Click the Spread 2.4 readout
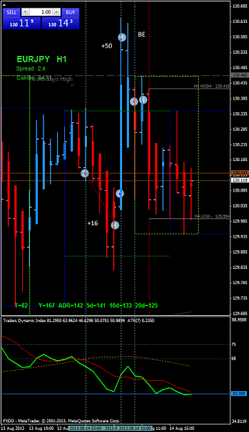 (30, 68)
